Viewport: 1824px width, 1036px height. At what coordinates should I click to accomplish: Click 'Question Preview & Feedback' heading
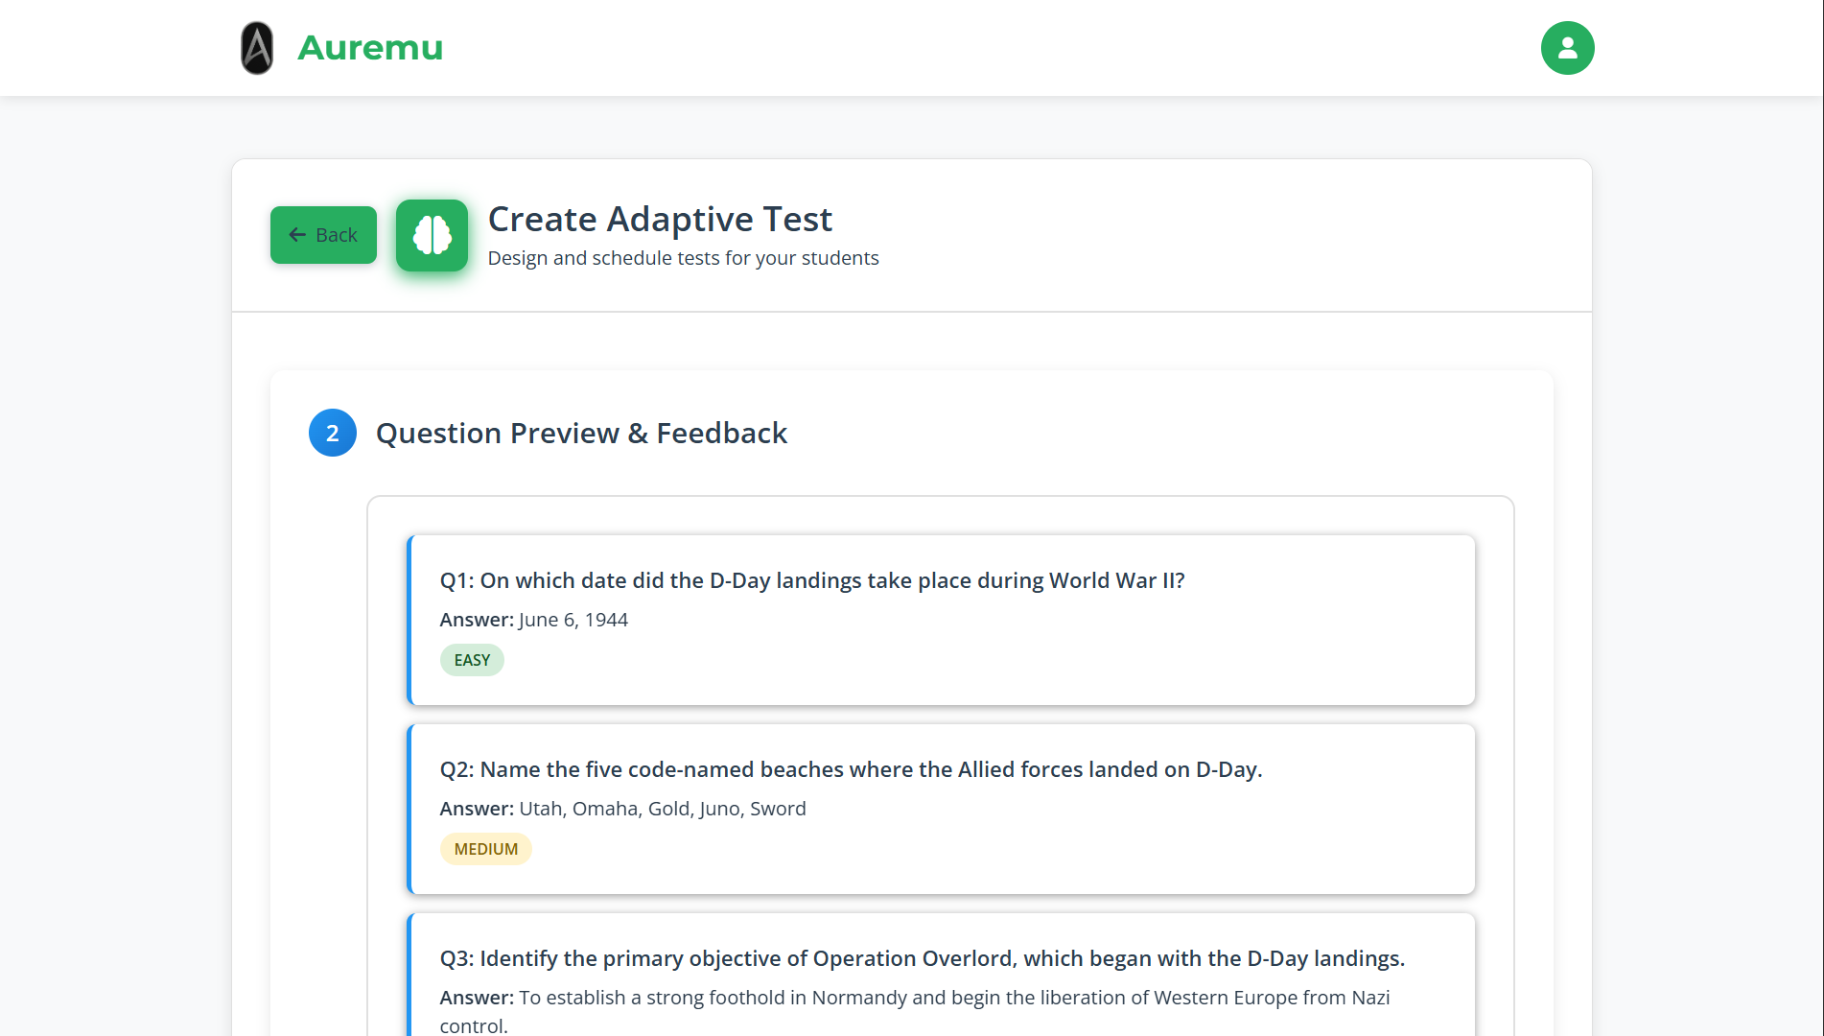coord(581,433)
